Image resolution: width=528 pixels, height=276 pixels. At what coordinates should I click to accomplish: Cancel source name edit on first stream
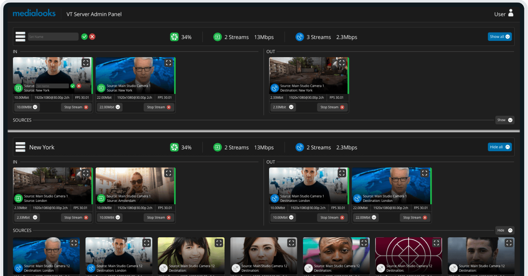pyautogui.click(x=79, y=86)
